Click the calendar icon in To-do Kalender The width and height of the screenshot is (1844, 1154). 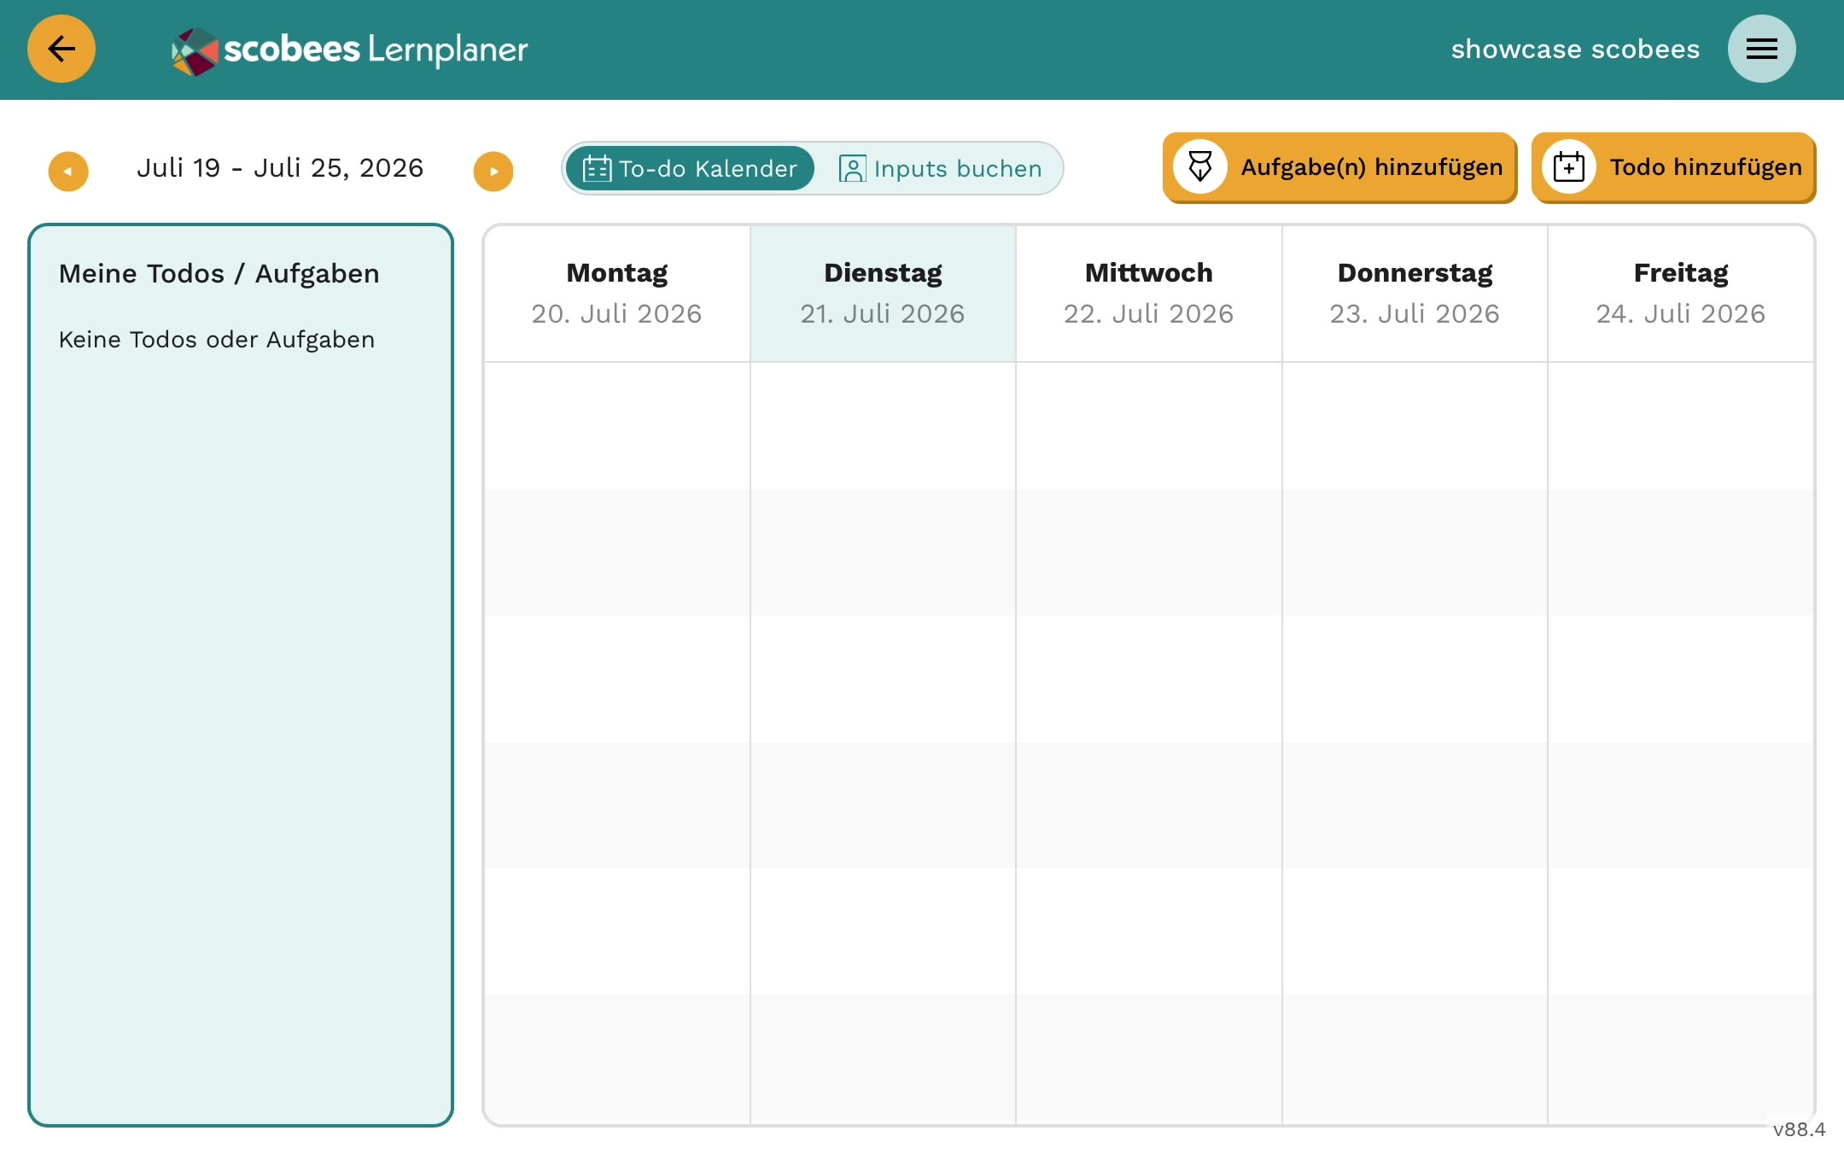[597, 168]
